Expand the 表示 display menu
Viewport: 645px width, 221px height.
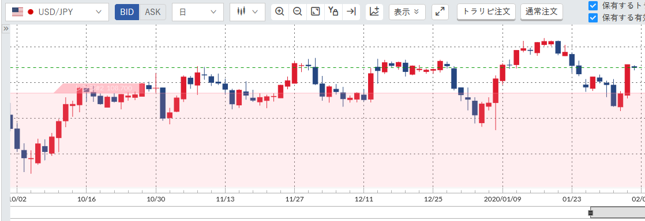pos(407,12)
